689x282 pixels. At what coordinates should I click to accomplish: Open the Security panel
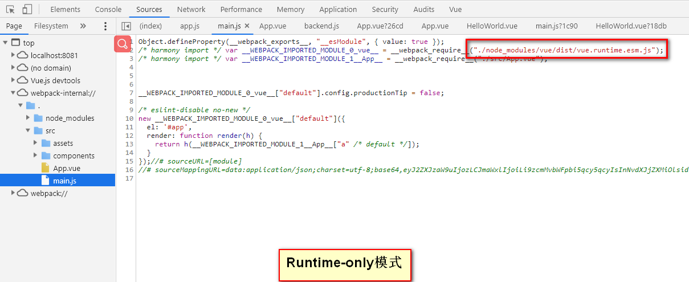point(385,9)
